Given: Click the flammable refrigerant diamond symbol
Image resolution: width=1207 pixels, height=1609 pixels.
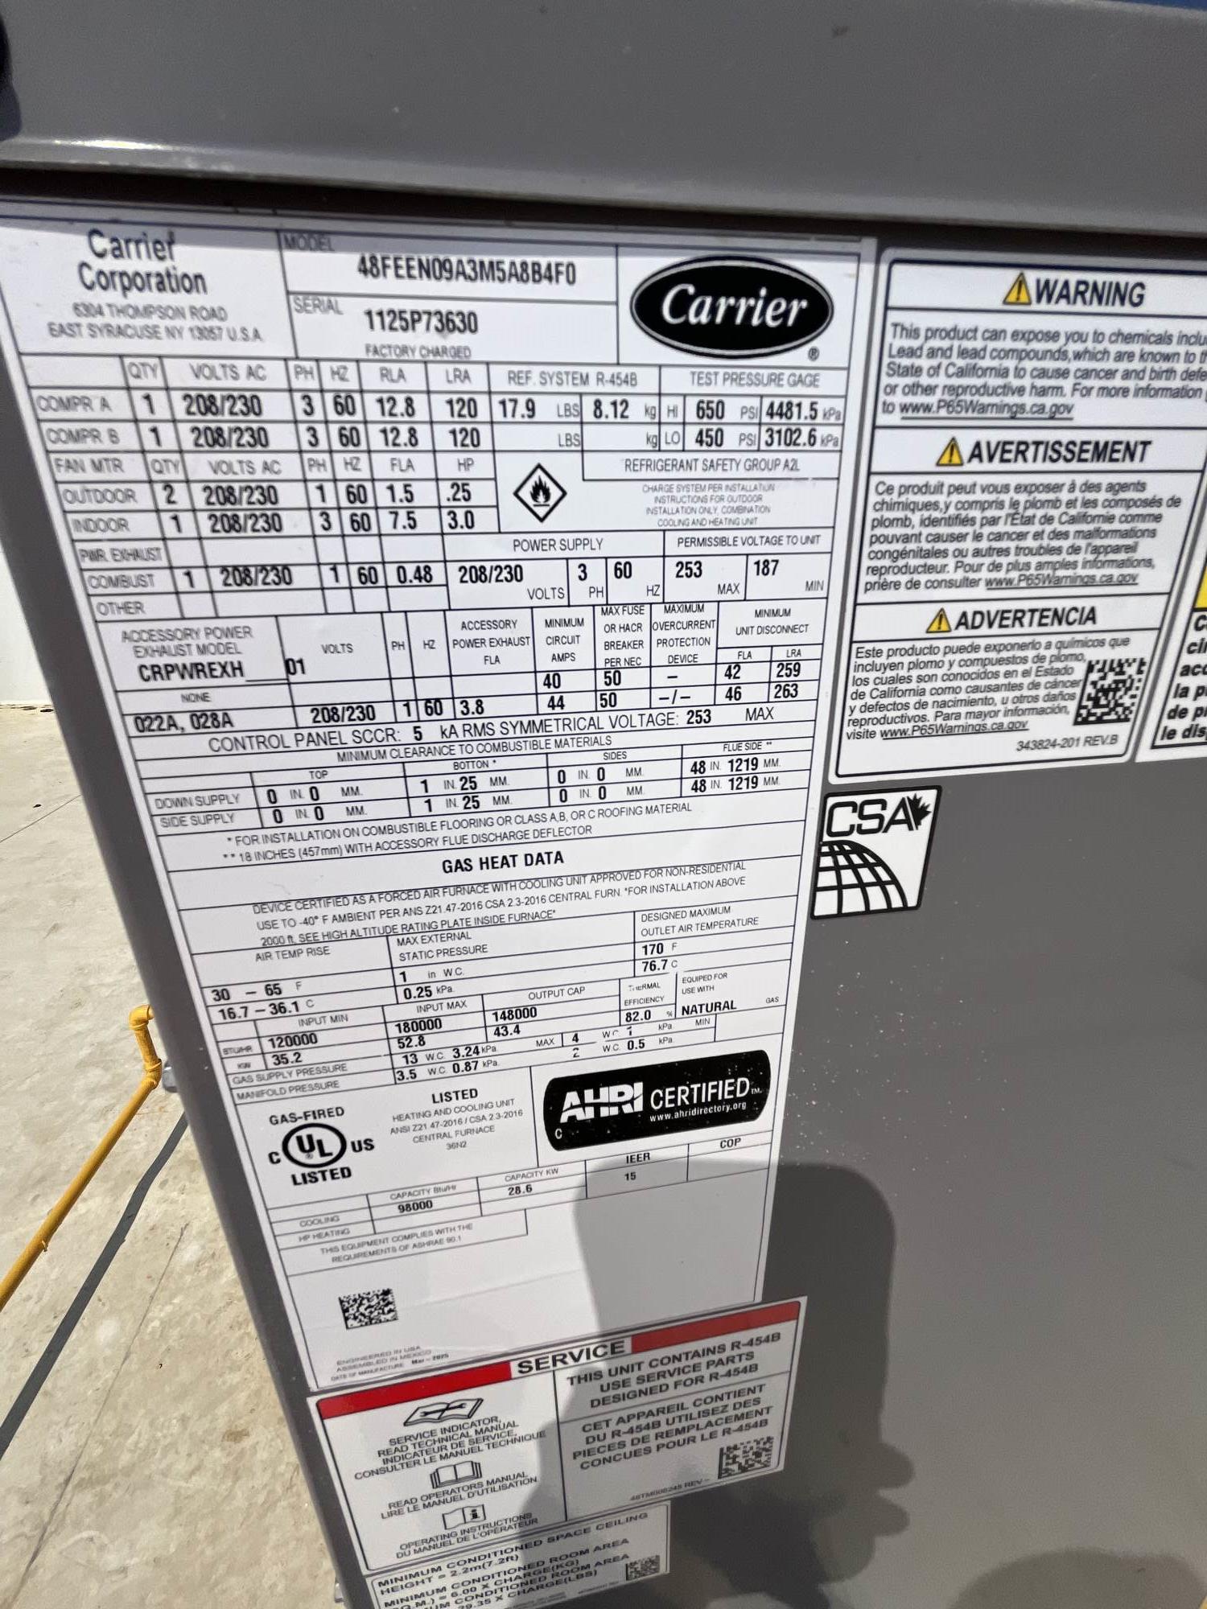Looking at the screenshot, I should point(539,492).
